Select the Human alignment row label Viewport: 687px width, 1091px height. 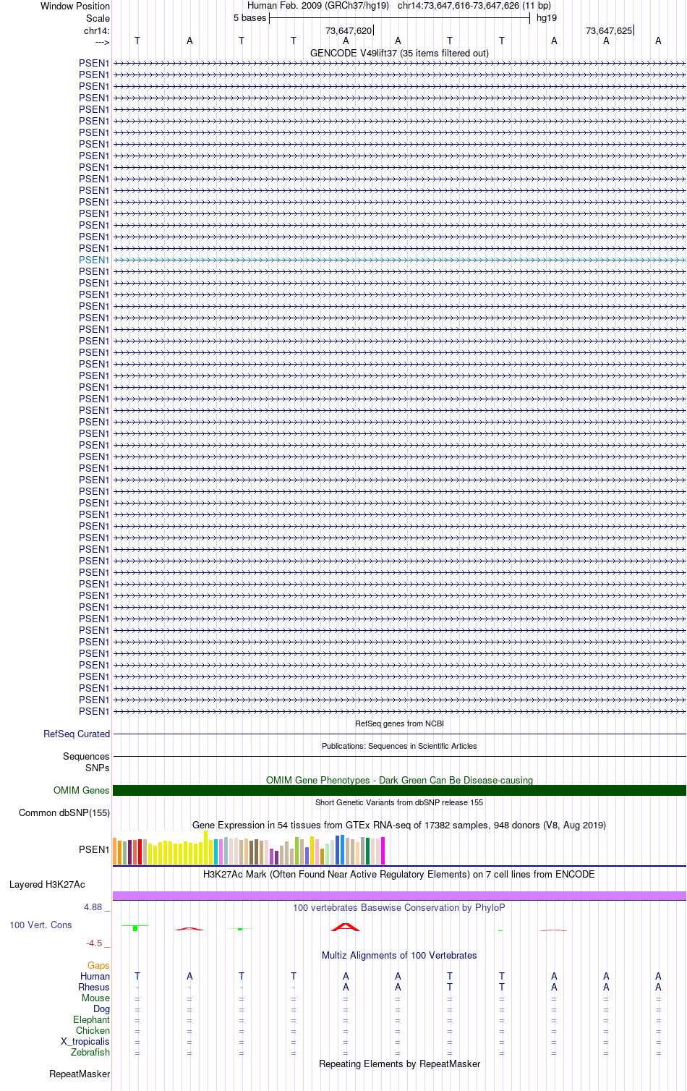pos(95,976)
